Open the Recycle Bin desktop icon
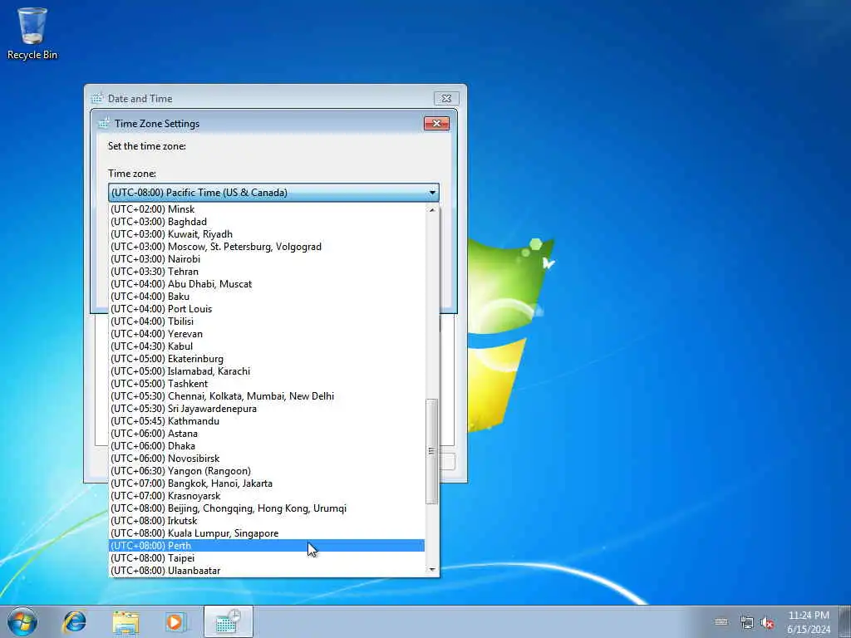 click(32, 33)
